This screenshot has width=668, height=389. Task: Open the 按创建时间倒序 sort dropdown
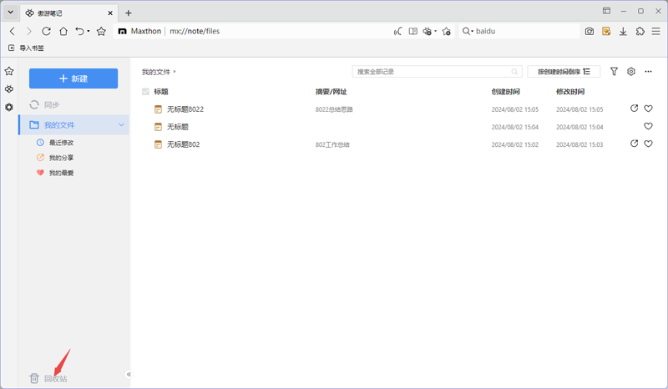click(x=564, y=72)
